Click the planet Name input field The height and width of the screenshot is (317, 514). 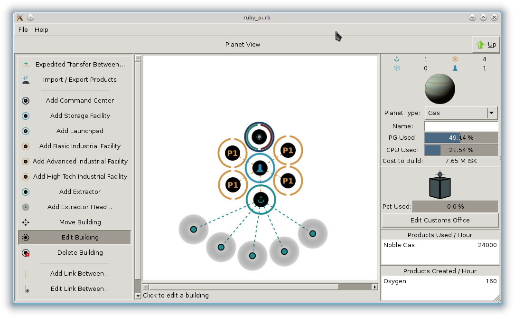point(461,126)
